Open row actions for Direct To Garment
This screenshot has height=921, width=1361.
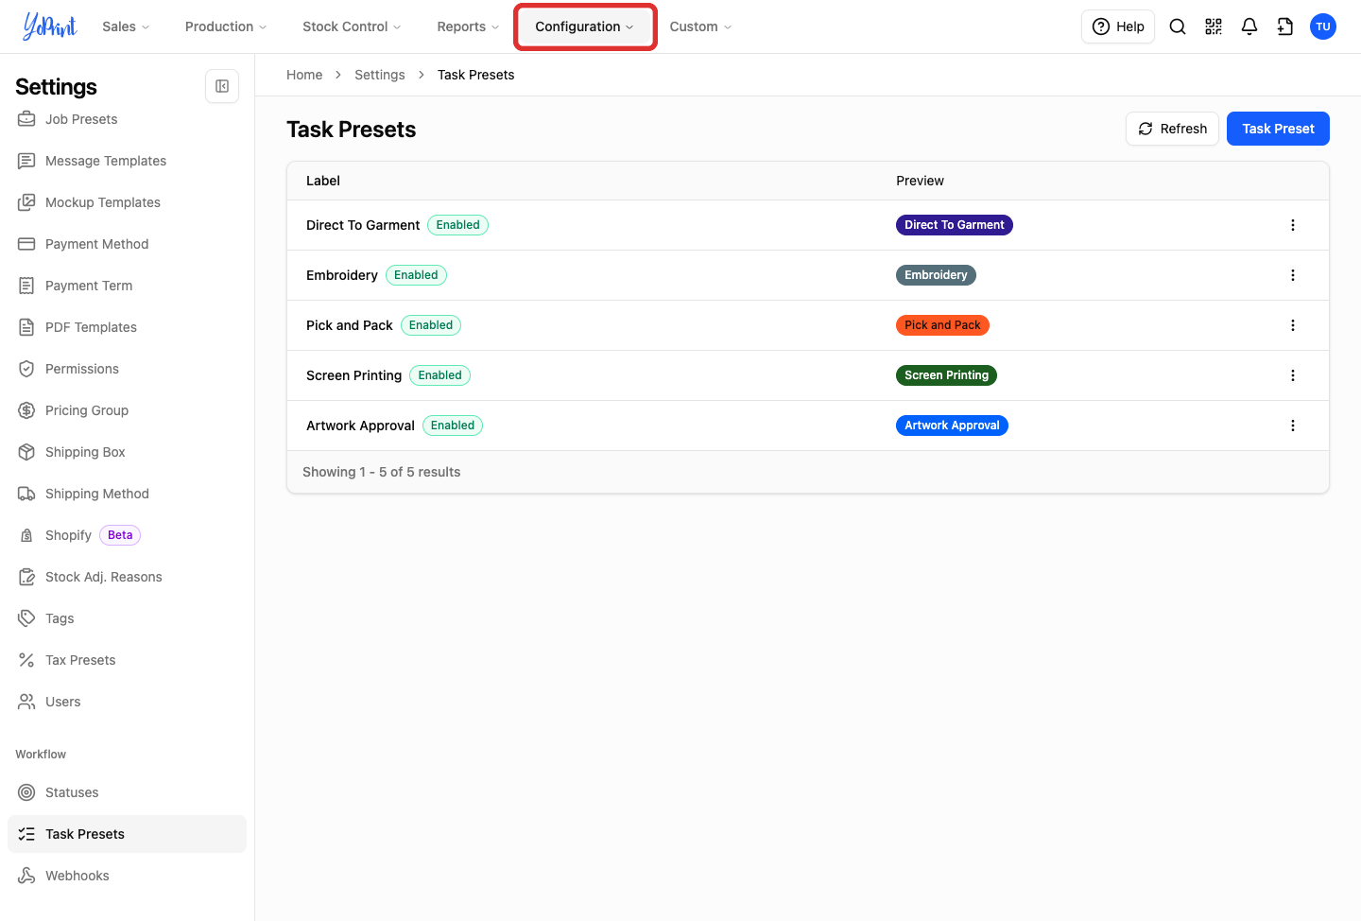[1293, 225]
